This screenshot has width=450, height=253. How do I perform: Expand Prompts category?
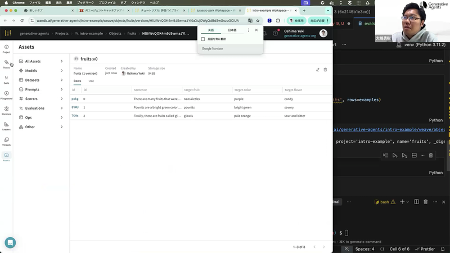click(62, 89)
